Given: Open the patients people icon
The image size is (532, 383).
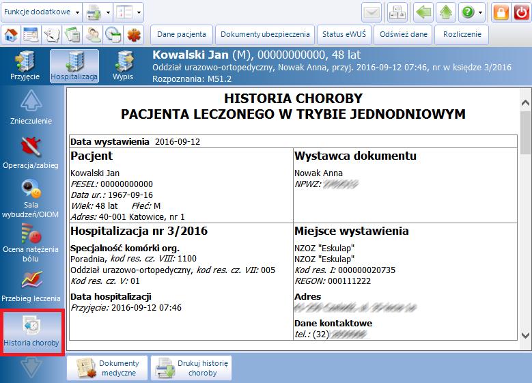Looking at the screenshot, I should [x=93, y=35].
